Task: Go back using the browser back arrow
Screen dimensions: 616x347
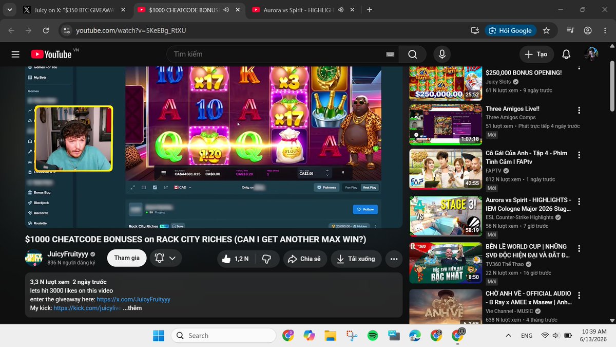Action: (11, 30)
